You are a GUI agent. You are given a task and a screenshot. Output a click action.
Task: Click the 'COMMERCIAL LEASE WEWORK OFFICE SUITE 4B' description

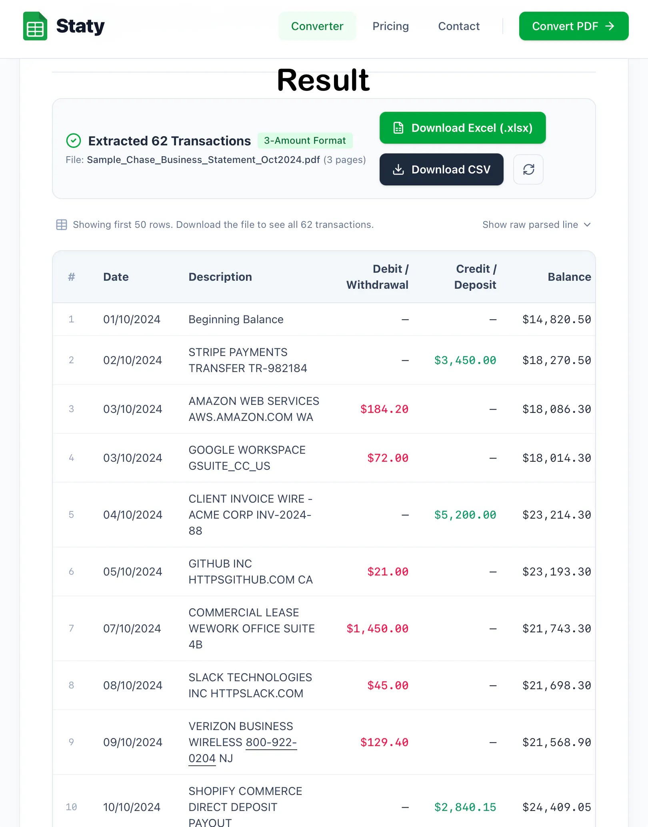point(252,628)
